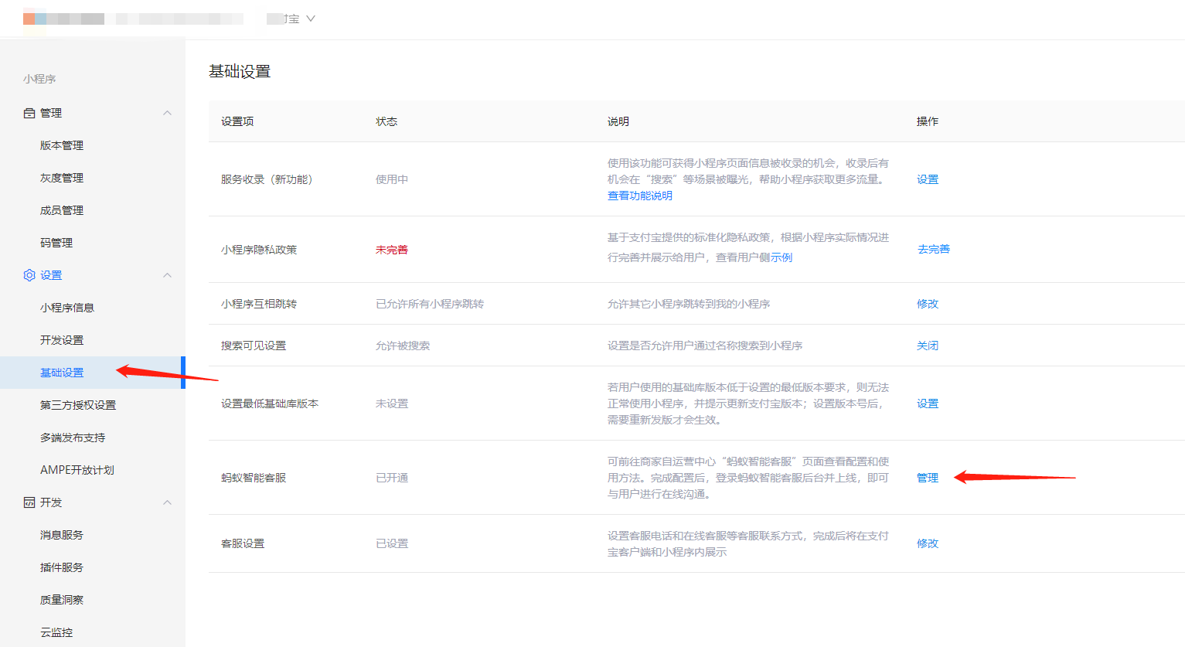Click 管理 for 蚂蚁智能客服

click(x=927, y=478)
